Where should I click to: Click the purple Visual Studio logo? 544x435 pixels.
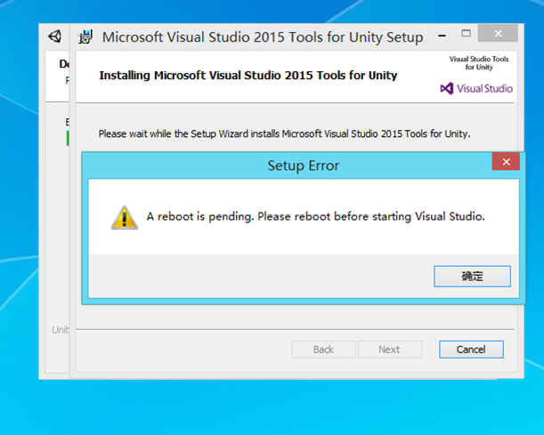point(447,89)
